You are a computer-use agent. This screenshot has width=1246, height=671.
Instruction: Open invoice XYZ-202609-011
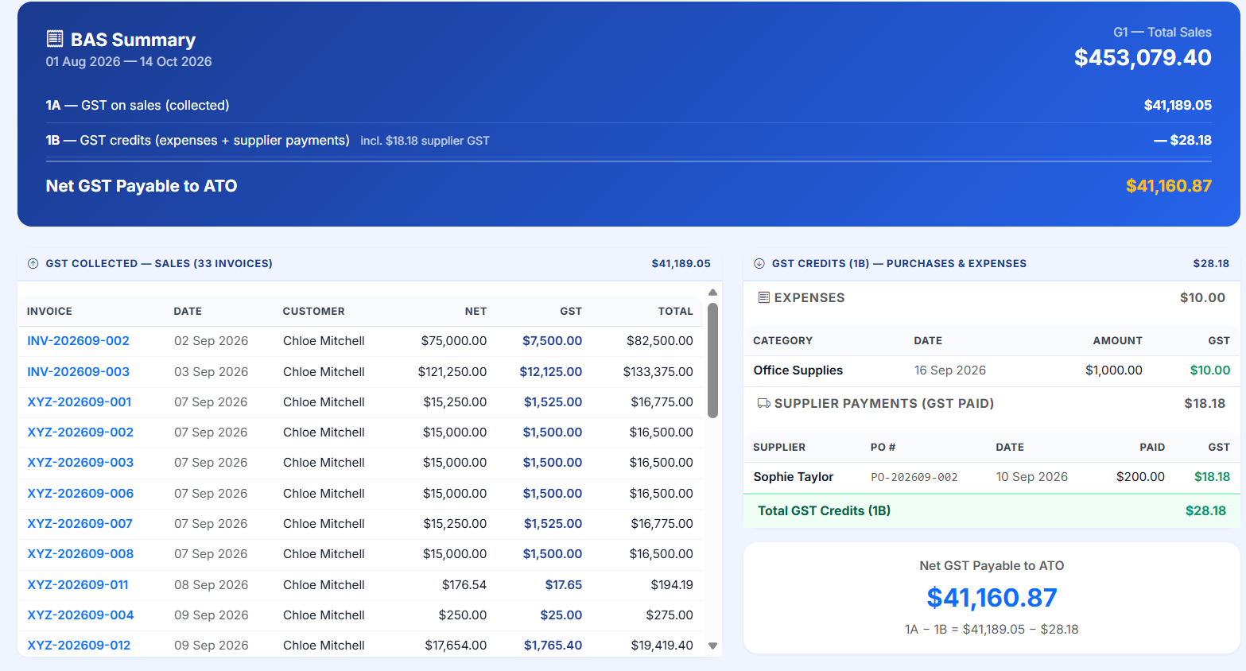(78, 585)
